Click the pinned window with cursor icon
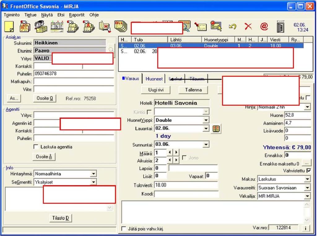317x236 pixels. [x=216, y=26]
